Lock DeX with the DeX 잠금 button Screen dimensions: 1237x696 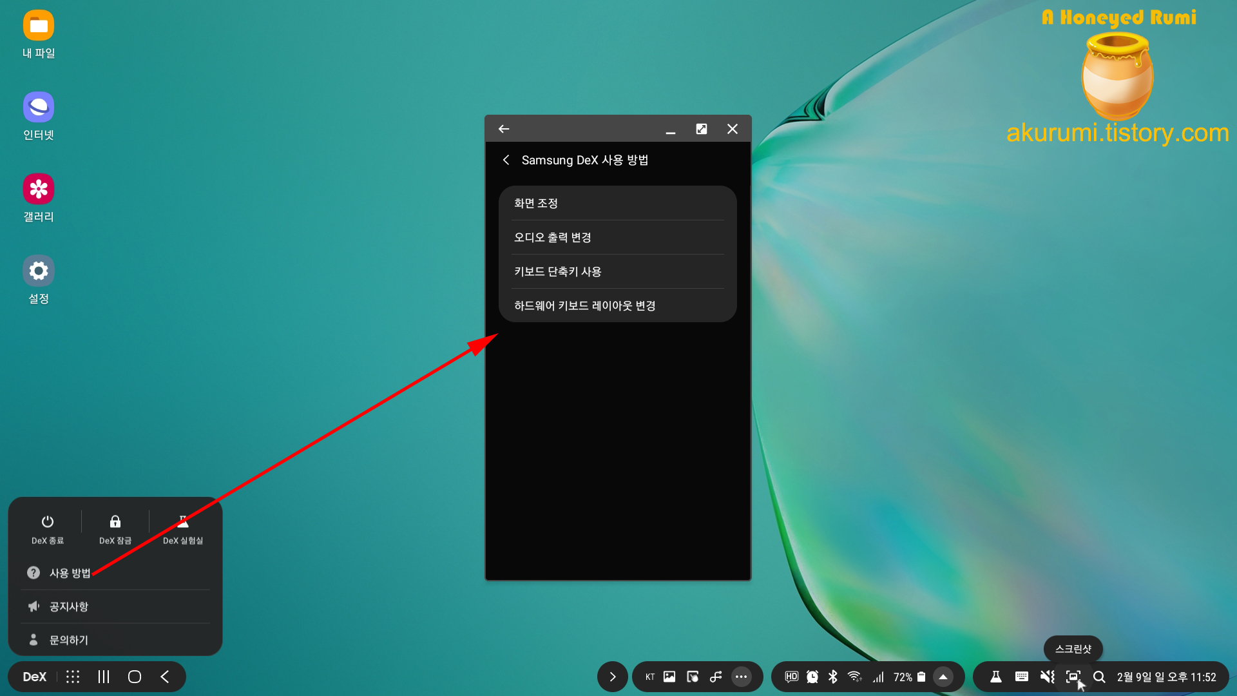coord(115,529)
